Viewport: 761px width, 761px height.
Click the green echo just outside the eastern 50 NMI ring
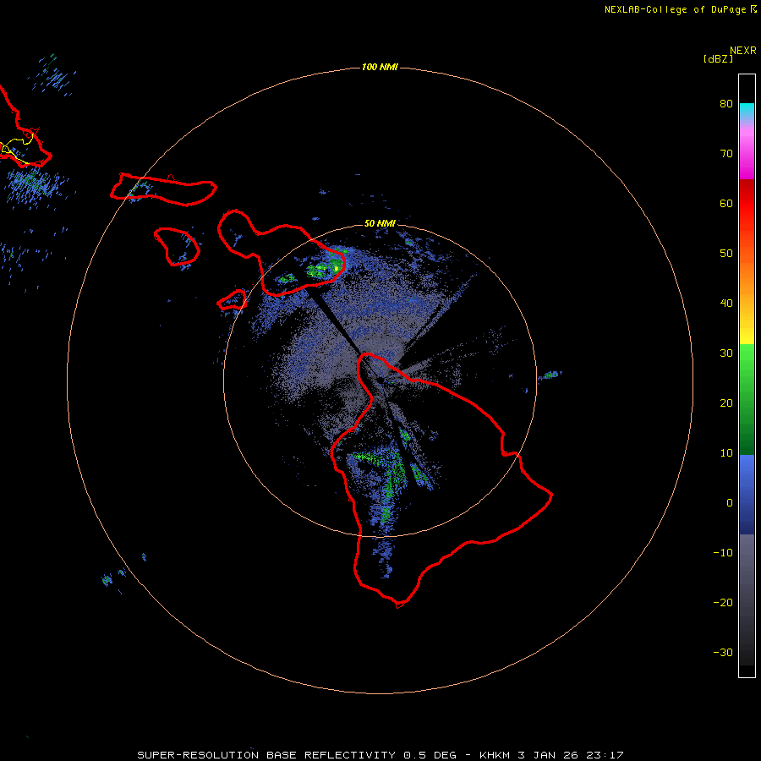click(x=550, y=375)
